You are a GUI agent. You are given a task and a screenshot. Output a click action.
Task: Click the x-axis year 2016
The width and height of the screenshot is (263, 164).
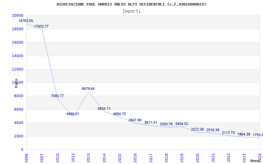[x=135, y=158]
